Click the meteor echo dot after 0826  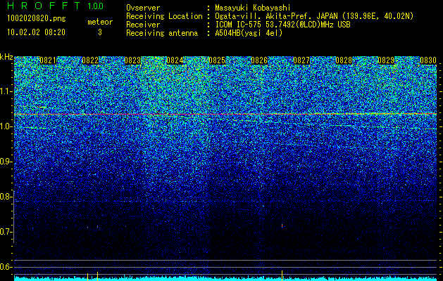click(282, 226)
